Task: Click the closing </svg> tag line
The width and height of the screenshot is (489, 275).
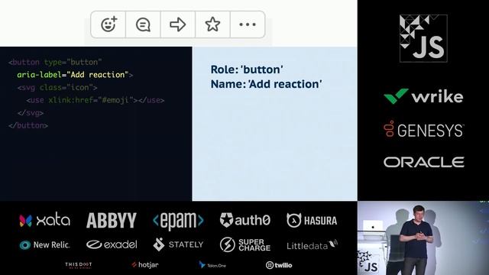Action: tap(31, 113)
